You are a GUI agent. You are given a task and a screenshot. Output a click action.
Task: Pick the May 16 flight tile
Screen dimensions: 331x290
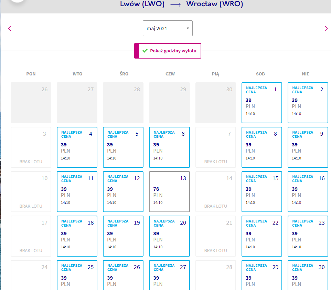[308, 191]
